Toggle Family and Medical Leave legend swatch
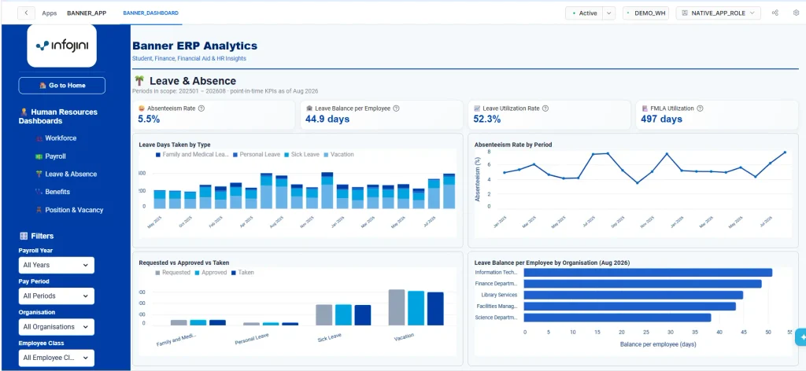 pos(157,155)
